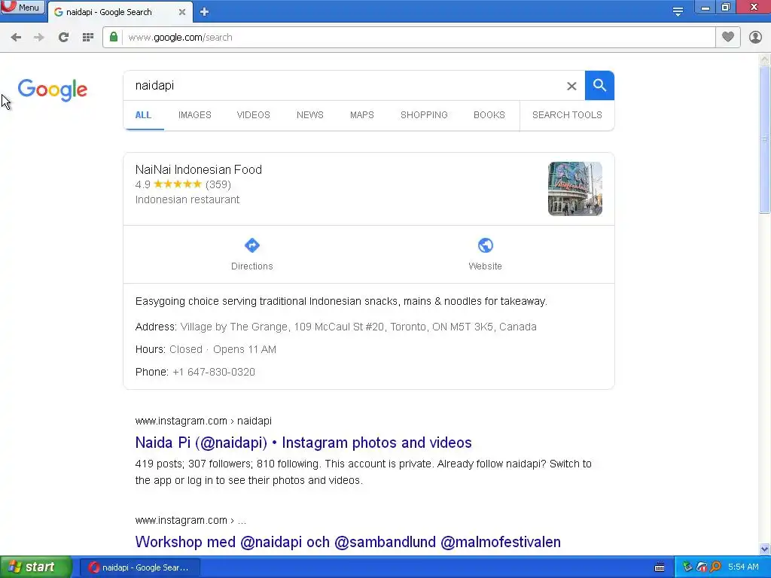Open the user account profile icon
771x578 pixels.
[x=755, y=37]
